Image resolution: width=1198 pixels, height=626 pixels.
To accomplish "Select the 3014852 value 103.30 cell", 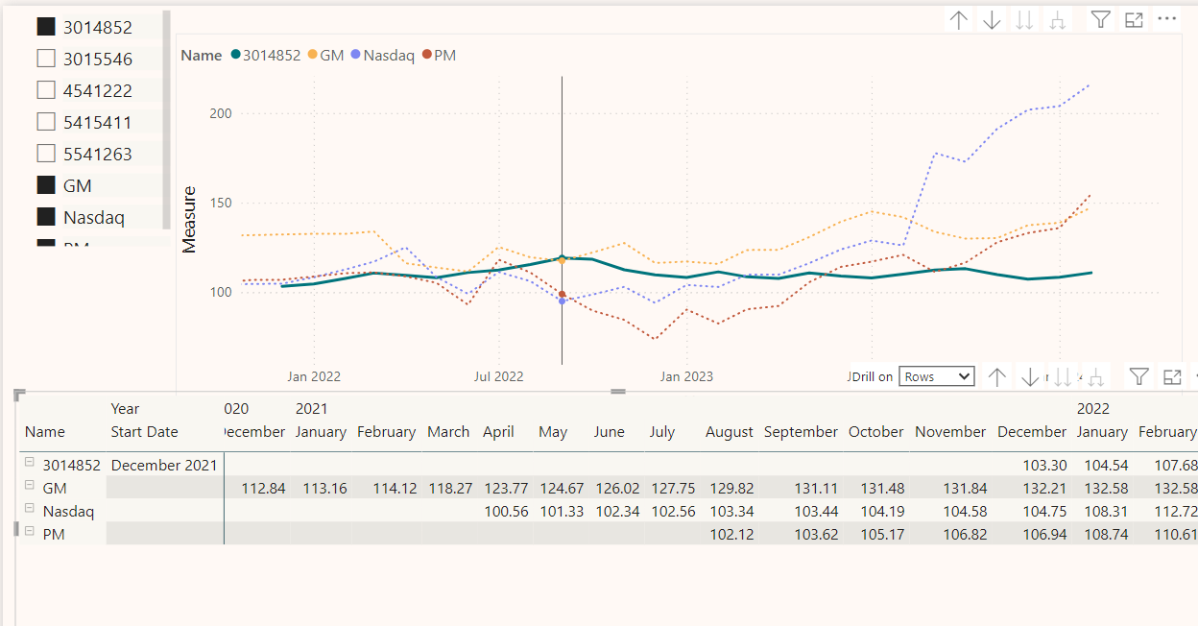I will [1044, 465].
